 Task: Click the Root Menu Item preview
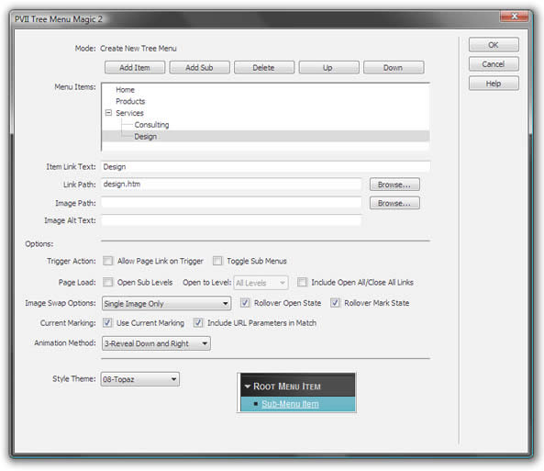pos(297,386)
